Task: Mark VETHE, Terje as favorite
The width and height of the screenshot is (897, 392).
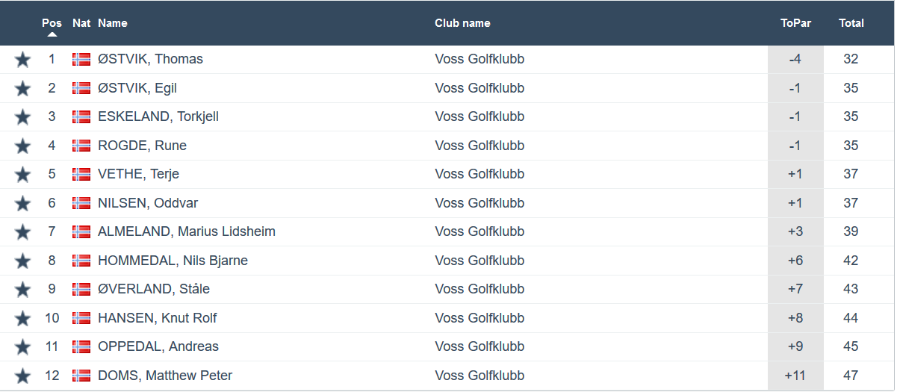Action: [22, 175]
